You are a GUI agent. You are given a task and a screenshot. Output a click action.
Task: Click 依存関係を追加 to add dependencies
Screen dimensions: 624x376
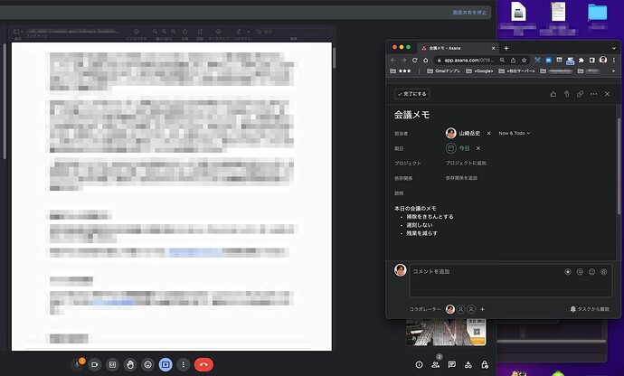tap(461, 178)
